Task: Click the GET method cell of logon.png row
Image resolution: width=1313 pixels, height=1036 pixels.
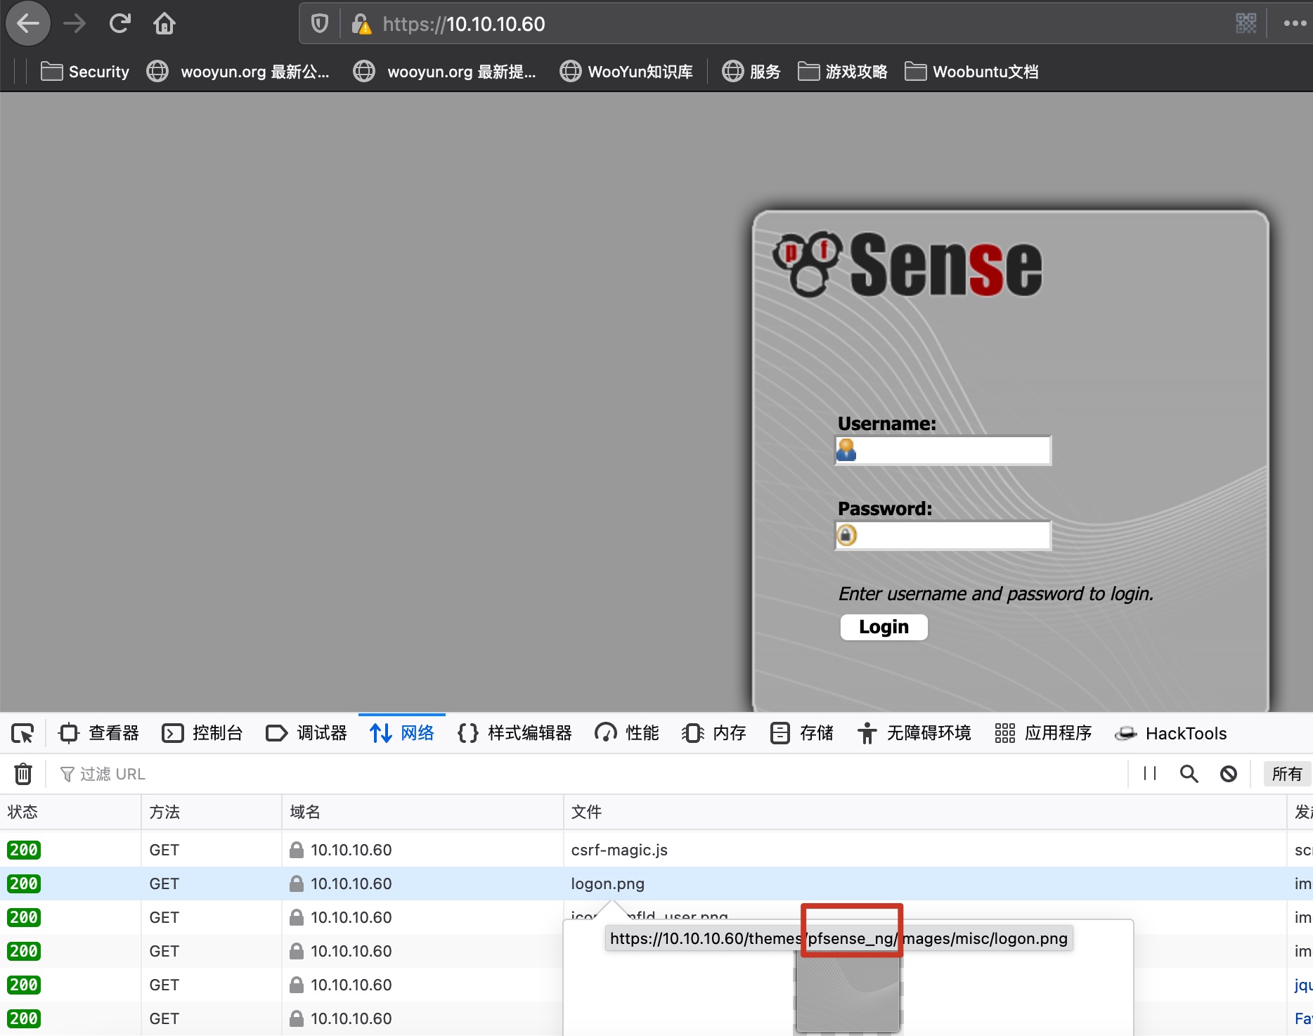Action: click(212, 883)
